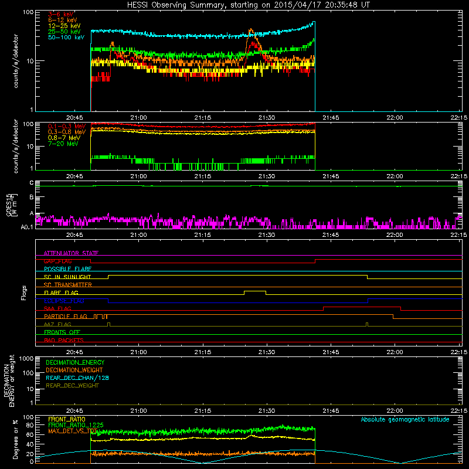This screenshot has height=469, width=469.
Task: Click the GAP_FLAG label
Action: (57, 261)
